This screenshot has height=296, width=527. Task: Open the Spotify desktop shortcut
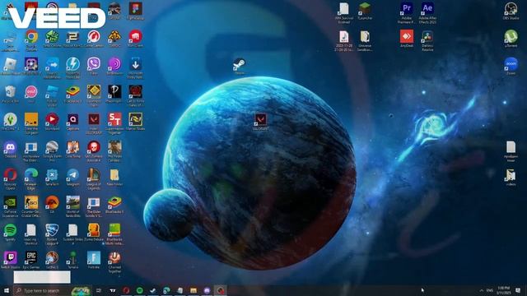(10, 230)
